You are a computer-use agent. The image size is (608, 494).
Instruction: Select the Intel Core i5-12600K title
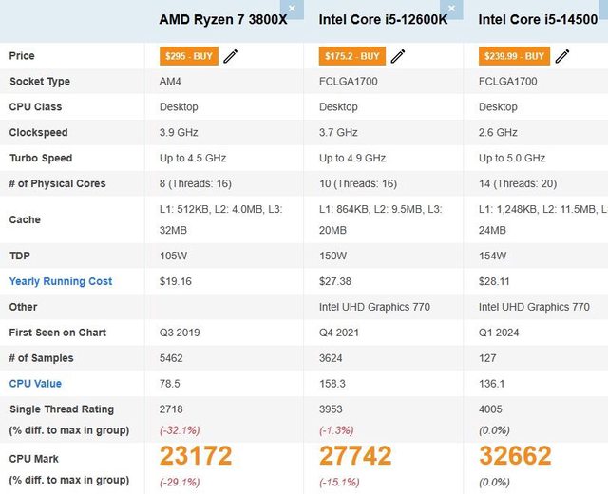tap(382, 19)
